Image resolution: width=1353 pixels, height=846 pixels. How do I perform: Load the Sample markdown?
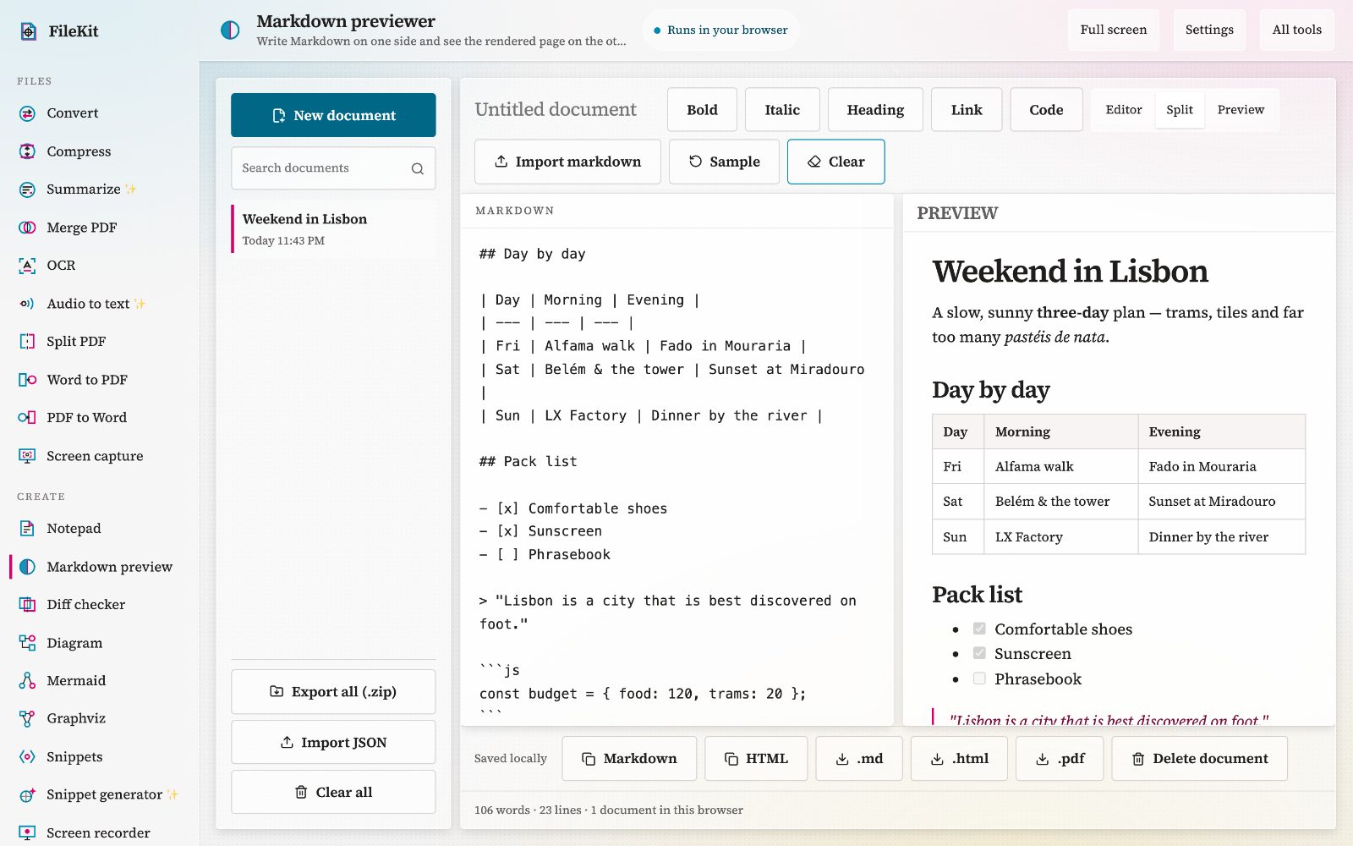click(x=724, y=162)
